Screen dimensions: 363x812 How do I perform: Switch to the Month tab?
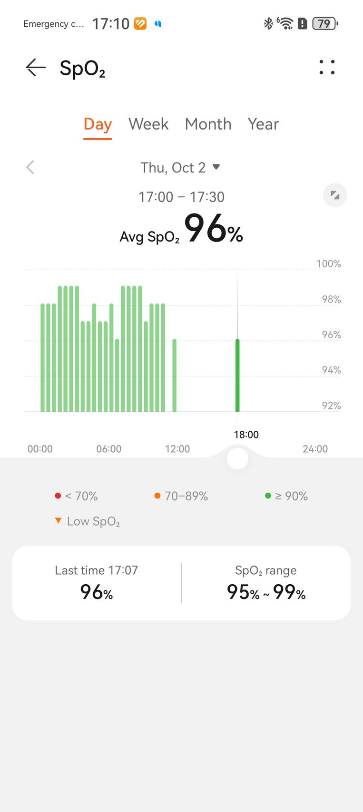(208, 124)
